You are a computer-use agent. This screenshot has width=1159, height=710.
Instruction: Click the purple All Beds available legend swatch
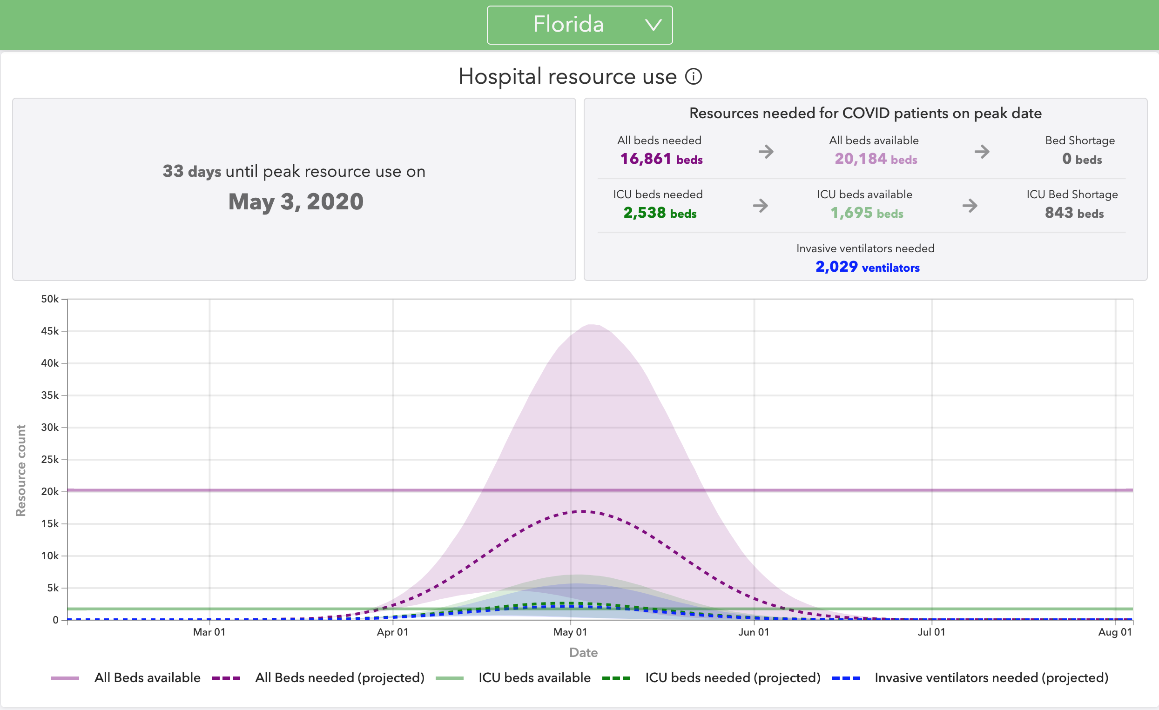(65, 678)
